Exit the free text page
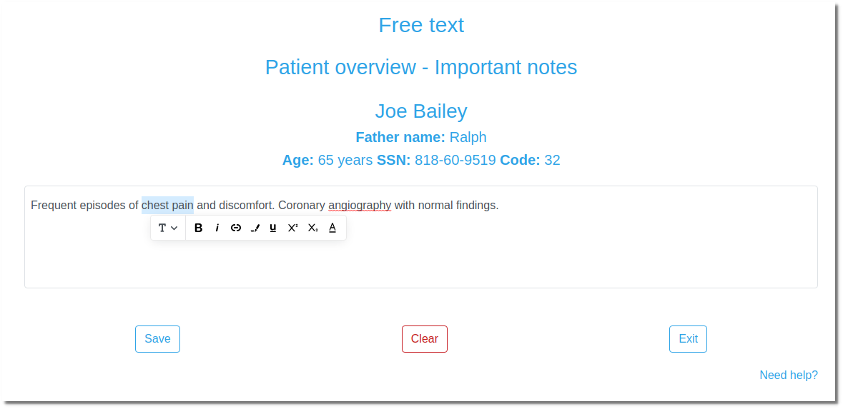 click(688, 338)
